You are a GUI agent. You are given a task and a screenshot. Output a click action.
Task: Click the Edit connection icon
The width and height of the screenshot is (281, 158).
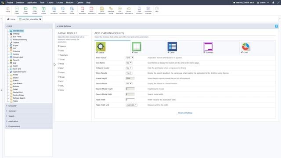click(x=63, y=10)
